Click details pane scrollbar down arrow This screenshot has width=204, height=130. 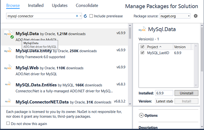(x=202, y=127)
